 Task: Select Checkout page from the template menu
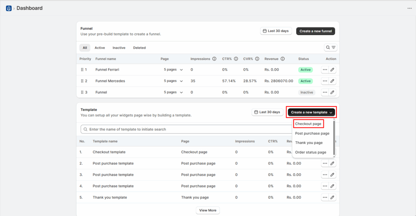point(308,124)
